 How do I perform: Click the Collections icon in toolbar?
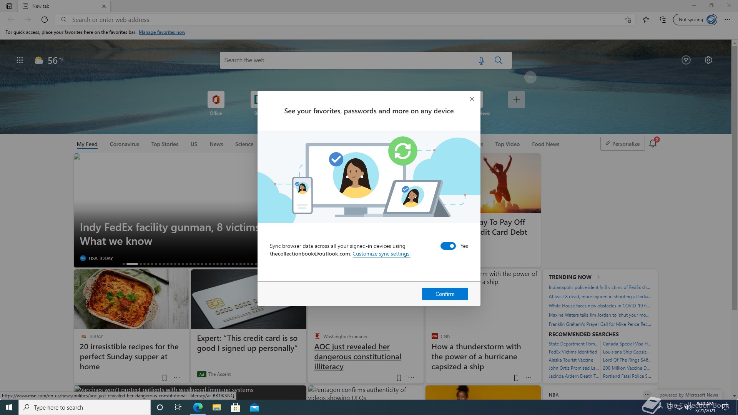663,20
